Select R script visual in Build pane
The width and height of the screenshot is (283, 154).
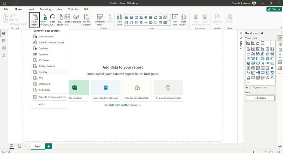tap(272, 68)
